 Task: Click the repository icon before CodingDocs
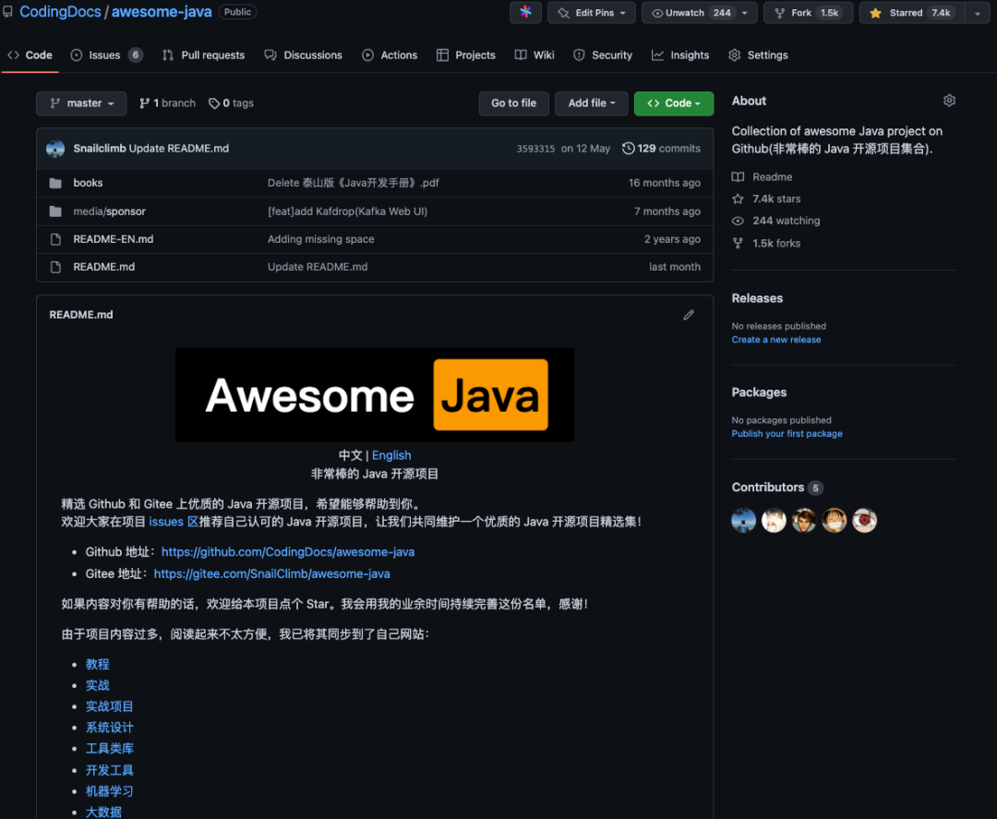click(x=7, y=12)
